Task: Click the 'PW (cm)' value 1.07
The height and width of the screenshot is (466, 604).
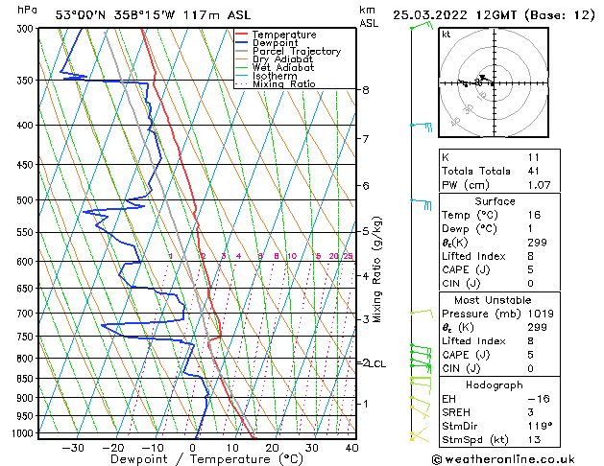Action: tap(539, 185)
